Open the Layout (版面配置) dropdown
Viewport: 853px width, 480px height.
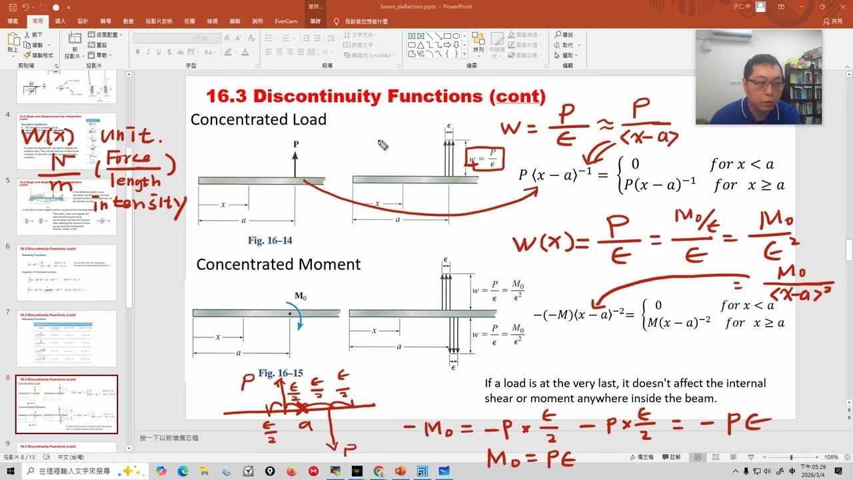[x=105, y=35]
